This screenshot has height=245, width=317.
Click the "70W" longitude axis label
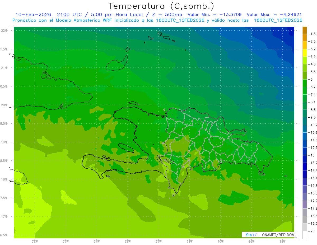pos(221,241)
